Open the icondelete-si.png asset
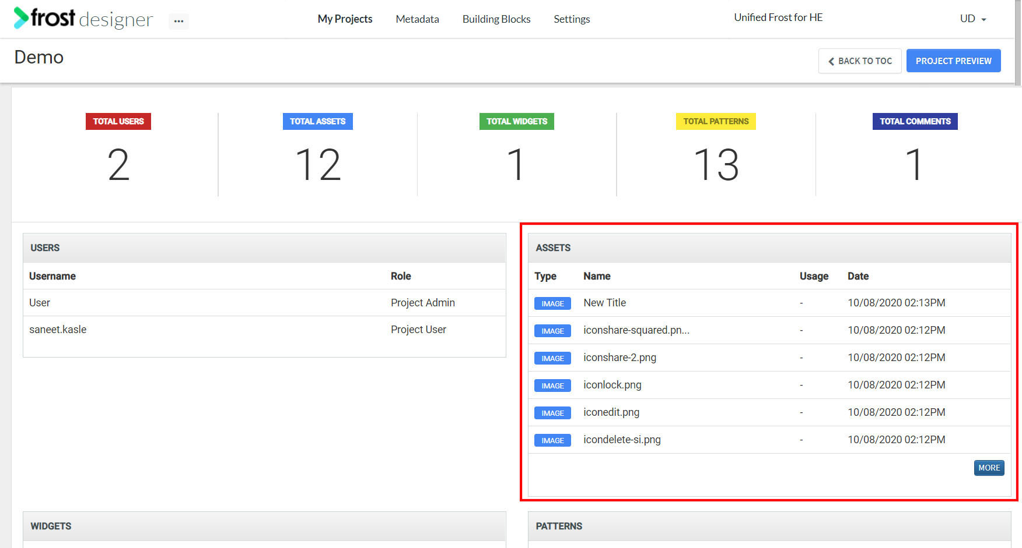Viewport: 1022px width, 548px height. [622, 440]
